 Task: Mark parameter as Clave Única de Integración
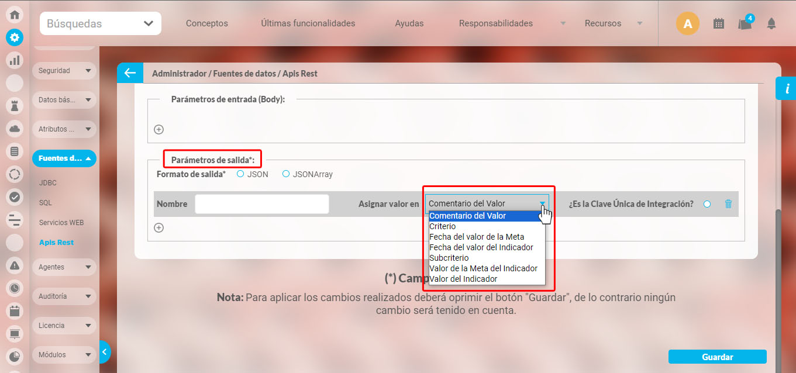[707, 204]
